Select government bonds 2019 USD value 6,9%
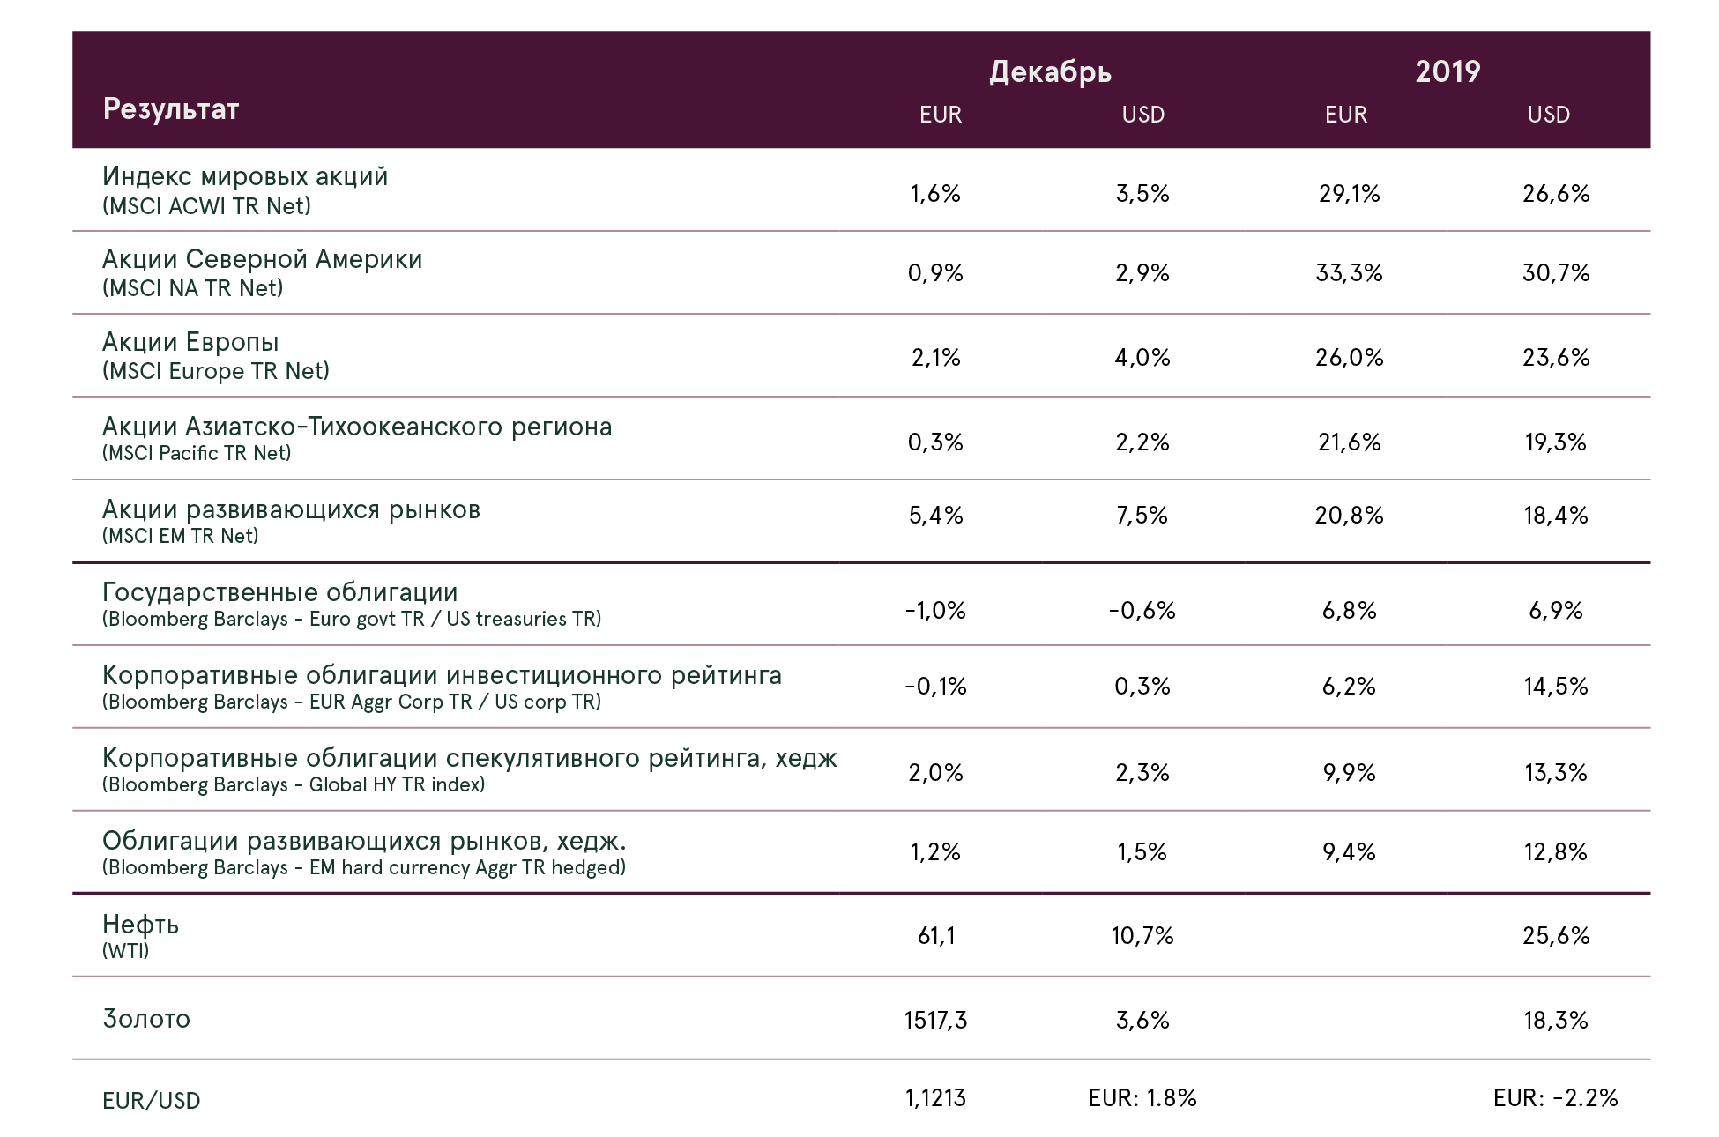1719x1137 pixels. 1556,611
